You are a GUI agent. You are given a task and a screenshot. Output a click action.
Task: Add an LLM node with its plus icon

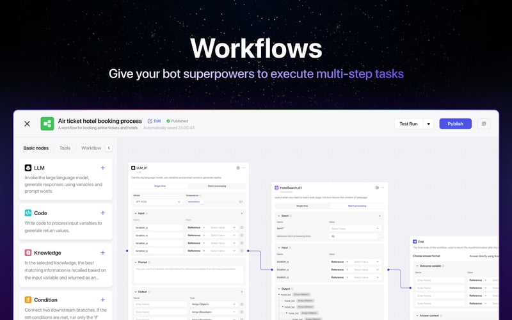tap(103, 168)
